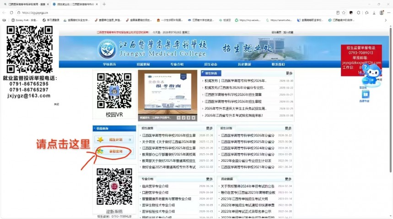
Task: Open the browser three-dot settings menu
Action: pyautogui.click(x=389, y=12)
